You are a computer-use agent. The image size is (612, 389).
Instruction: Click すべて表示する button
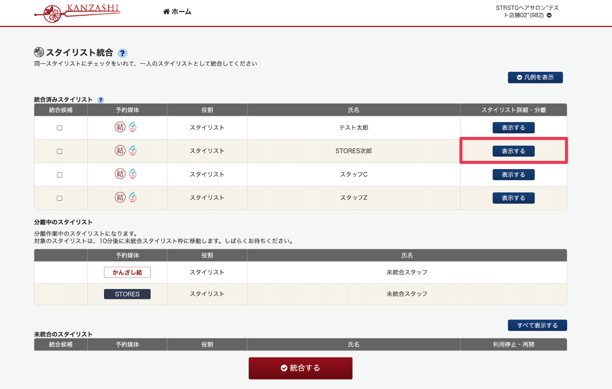537,325
